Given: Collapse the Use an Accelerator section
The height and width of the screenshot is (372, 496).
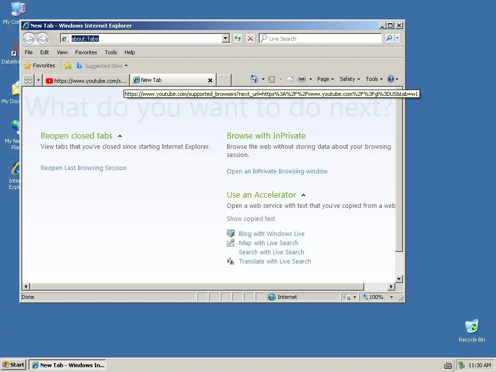Looking at the screenshot, I should pyautogui.click(x=303, y=195).
